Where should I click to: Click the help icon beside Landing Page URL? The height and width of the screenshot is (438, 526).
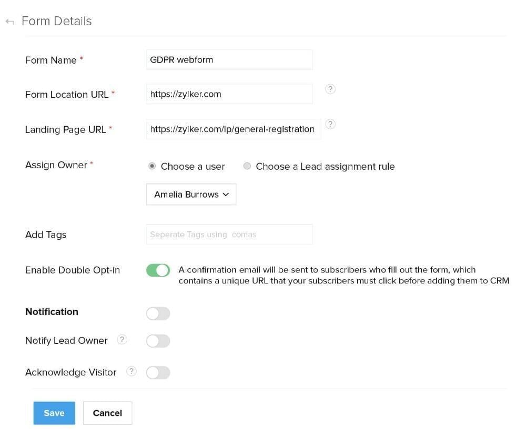point(330,125)
